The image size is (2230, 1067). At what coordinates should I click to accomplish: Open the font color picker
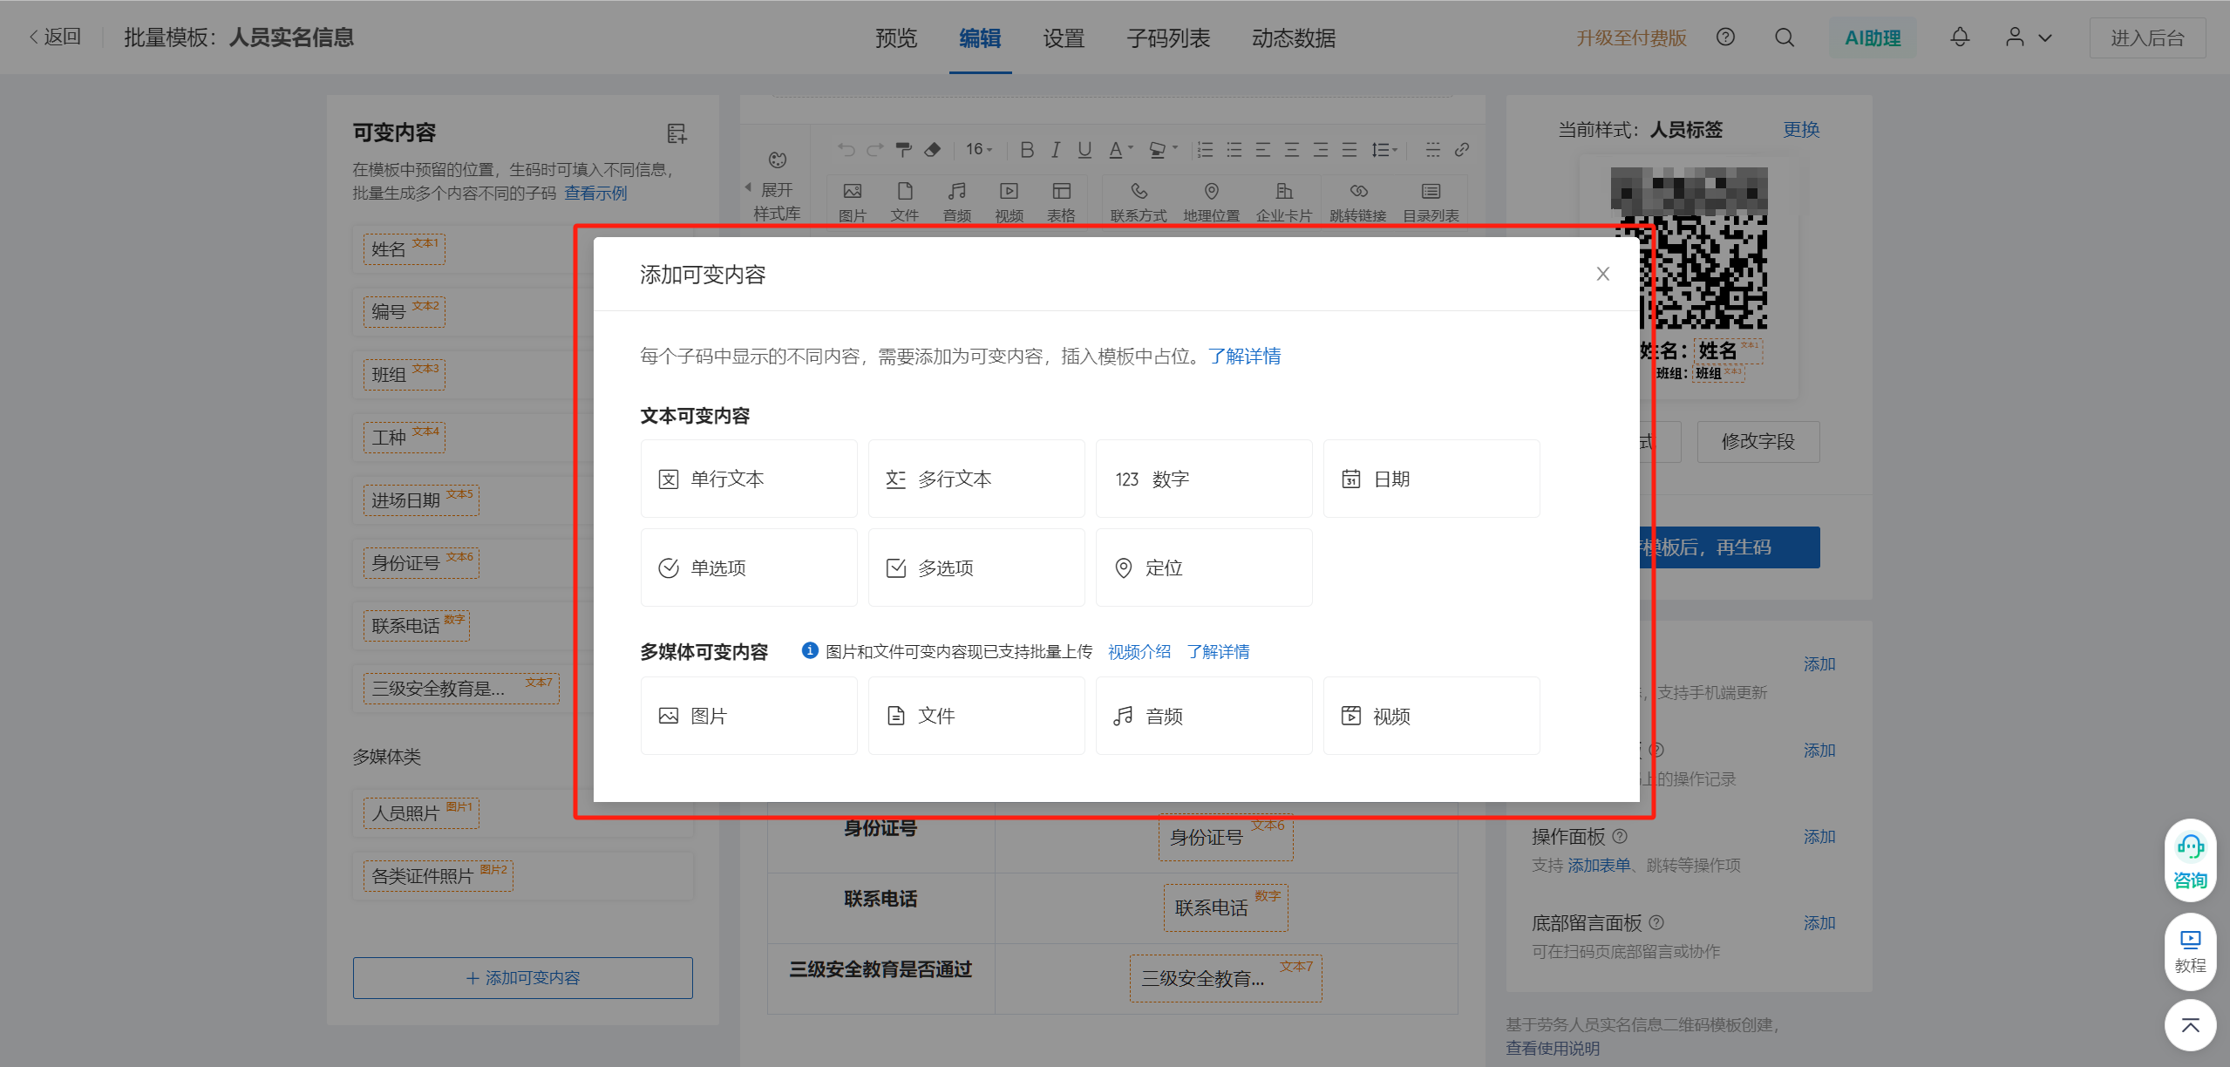pyautogui.click(x=1120, y=150)
